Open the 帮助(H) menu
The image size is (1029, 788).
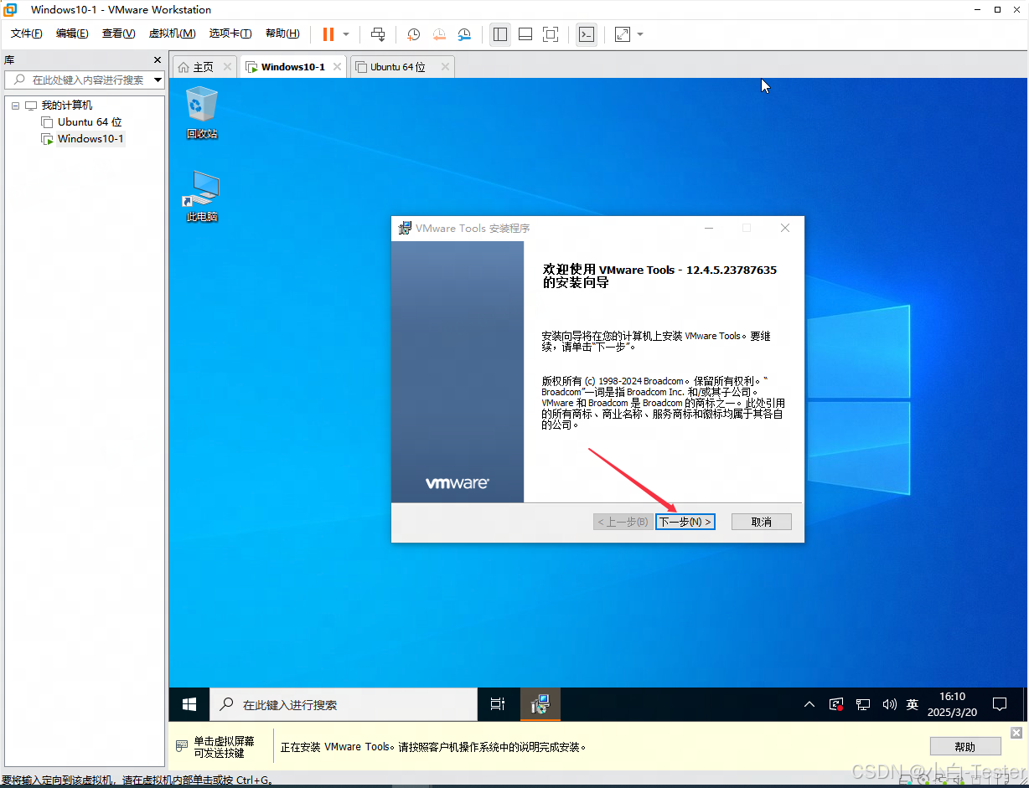(282, 33)
